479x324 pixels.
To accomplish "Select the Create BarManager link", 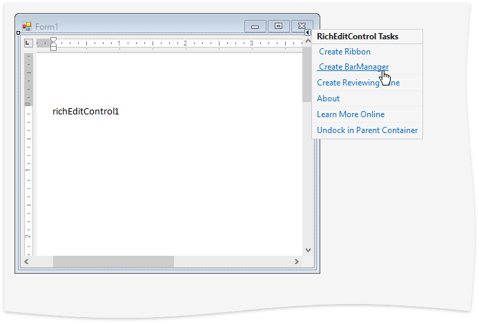I will pyautogui.click(x=353, y=67).
